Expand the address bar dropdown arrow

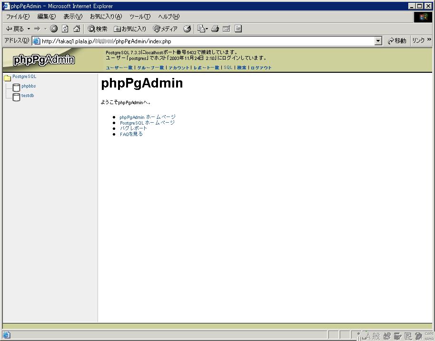(378, 41)
